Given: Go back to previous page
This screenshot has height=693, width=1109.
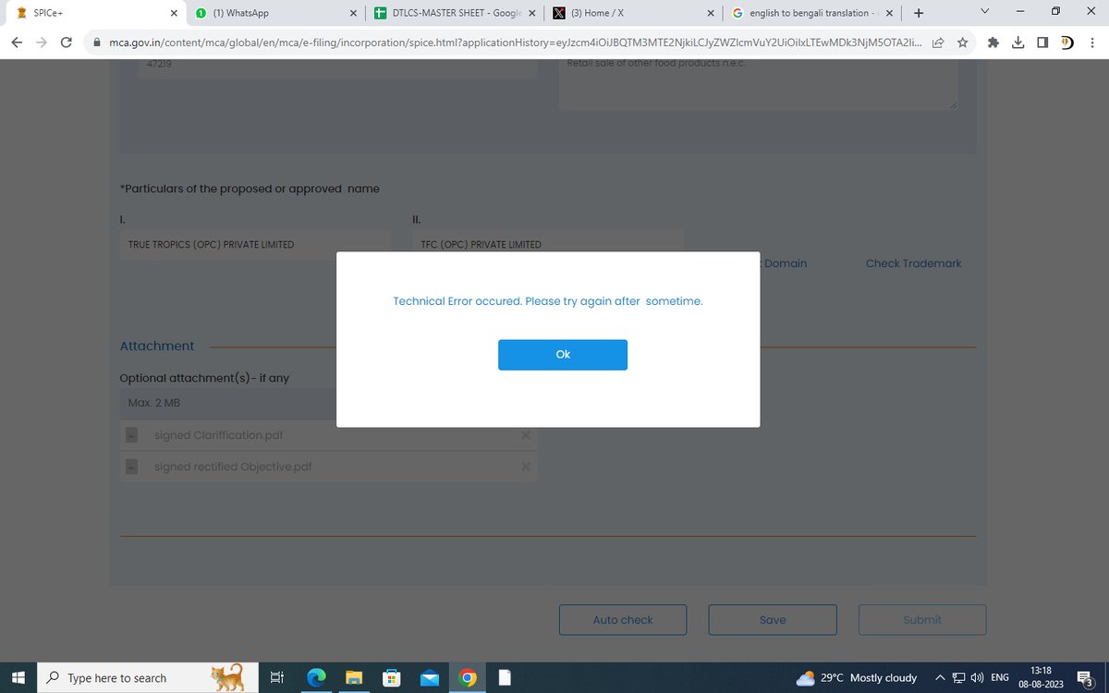Looking at the screenshot, I should pyautogui.click(x=18, y=43).
